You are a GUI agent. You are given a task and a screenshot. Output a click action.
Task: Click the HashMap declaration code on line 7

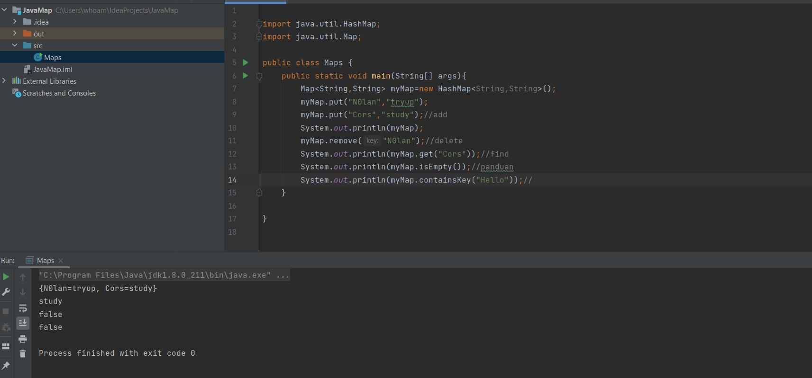click(x=428, y=88)
